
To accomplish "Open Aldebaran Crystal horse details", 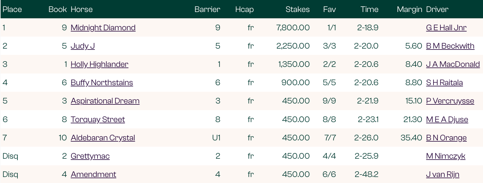I will pyautogui.click(x=103, y=138).
